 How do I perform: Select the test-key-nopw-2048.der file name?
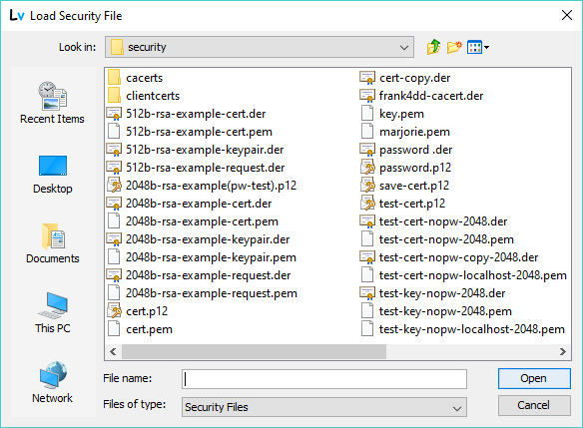click(442, 293)
